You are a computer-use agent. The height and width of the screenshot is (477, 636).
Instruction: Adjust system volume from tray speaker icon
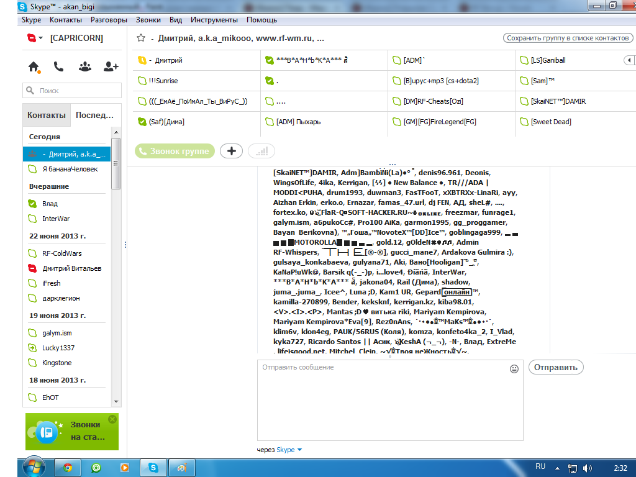588,468
